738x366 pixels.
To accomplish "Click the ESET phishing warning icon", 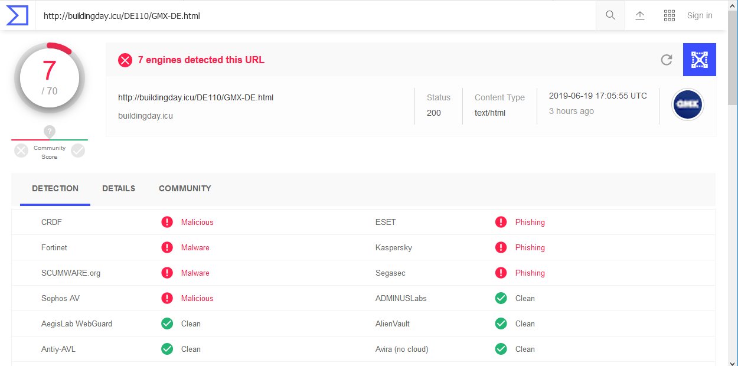I will 501,222.
